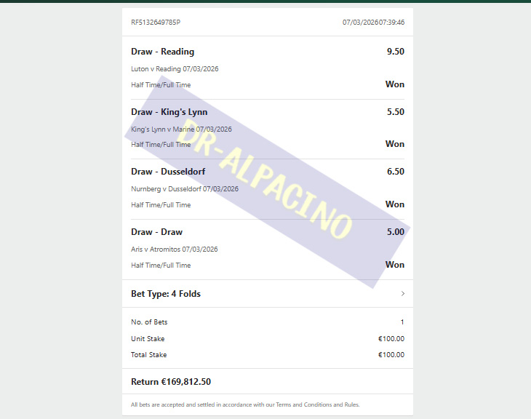
Task: Select the Draw - Reading selection
Action: pos(162,52)
